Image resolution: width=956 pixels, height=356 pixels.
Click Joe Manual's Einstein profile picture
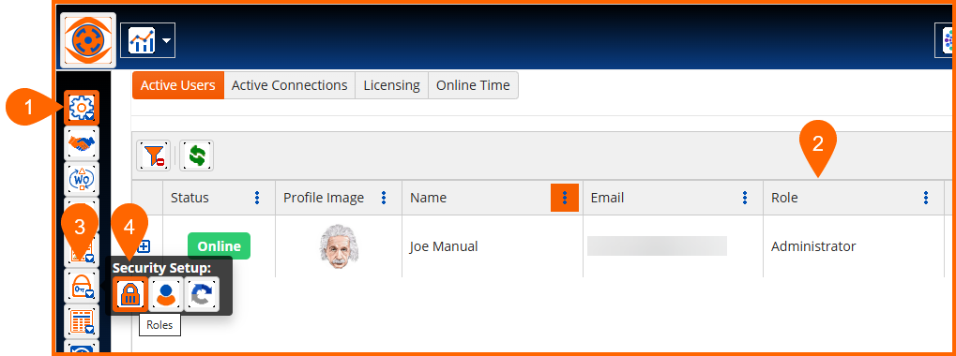point(339,246)
